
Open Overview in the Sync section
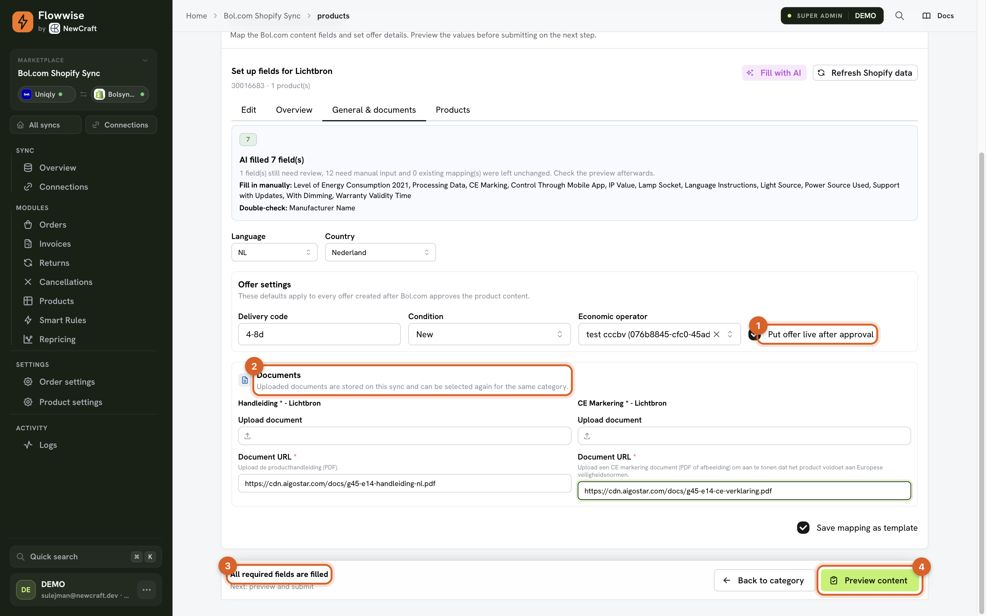click(57, 168)
